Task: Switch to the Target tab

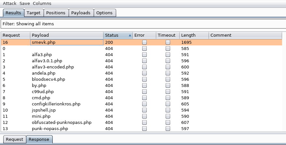Action: click(34, 13)
